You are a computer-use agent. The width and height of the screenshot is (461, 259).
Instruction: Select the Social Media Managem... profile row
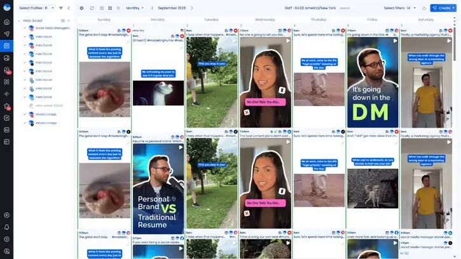tap(50, 28)
